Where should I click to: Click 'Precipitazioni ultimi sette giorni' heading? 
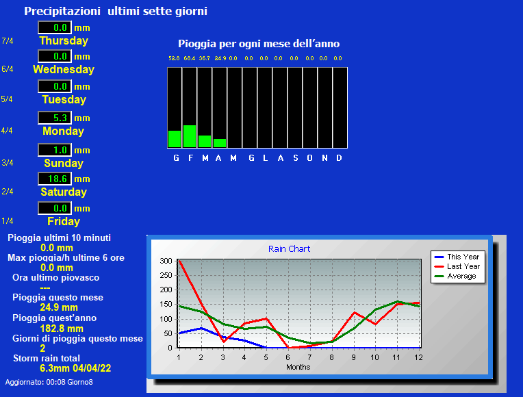pyautogui.click(x=116, y=12)
